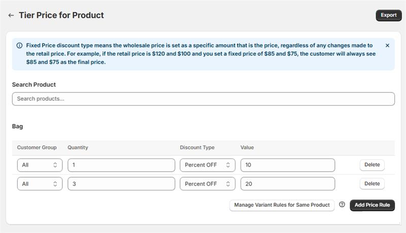
Task: Open Customer Group dropdown in second rule
Action: tap(40, 184)
